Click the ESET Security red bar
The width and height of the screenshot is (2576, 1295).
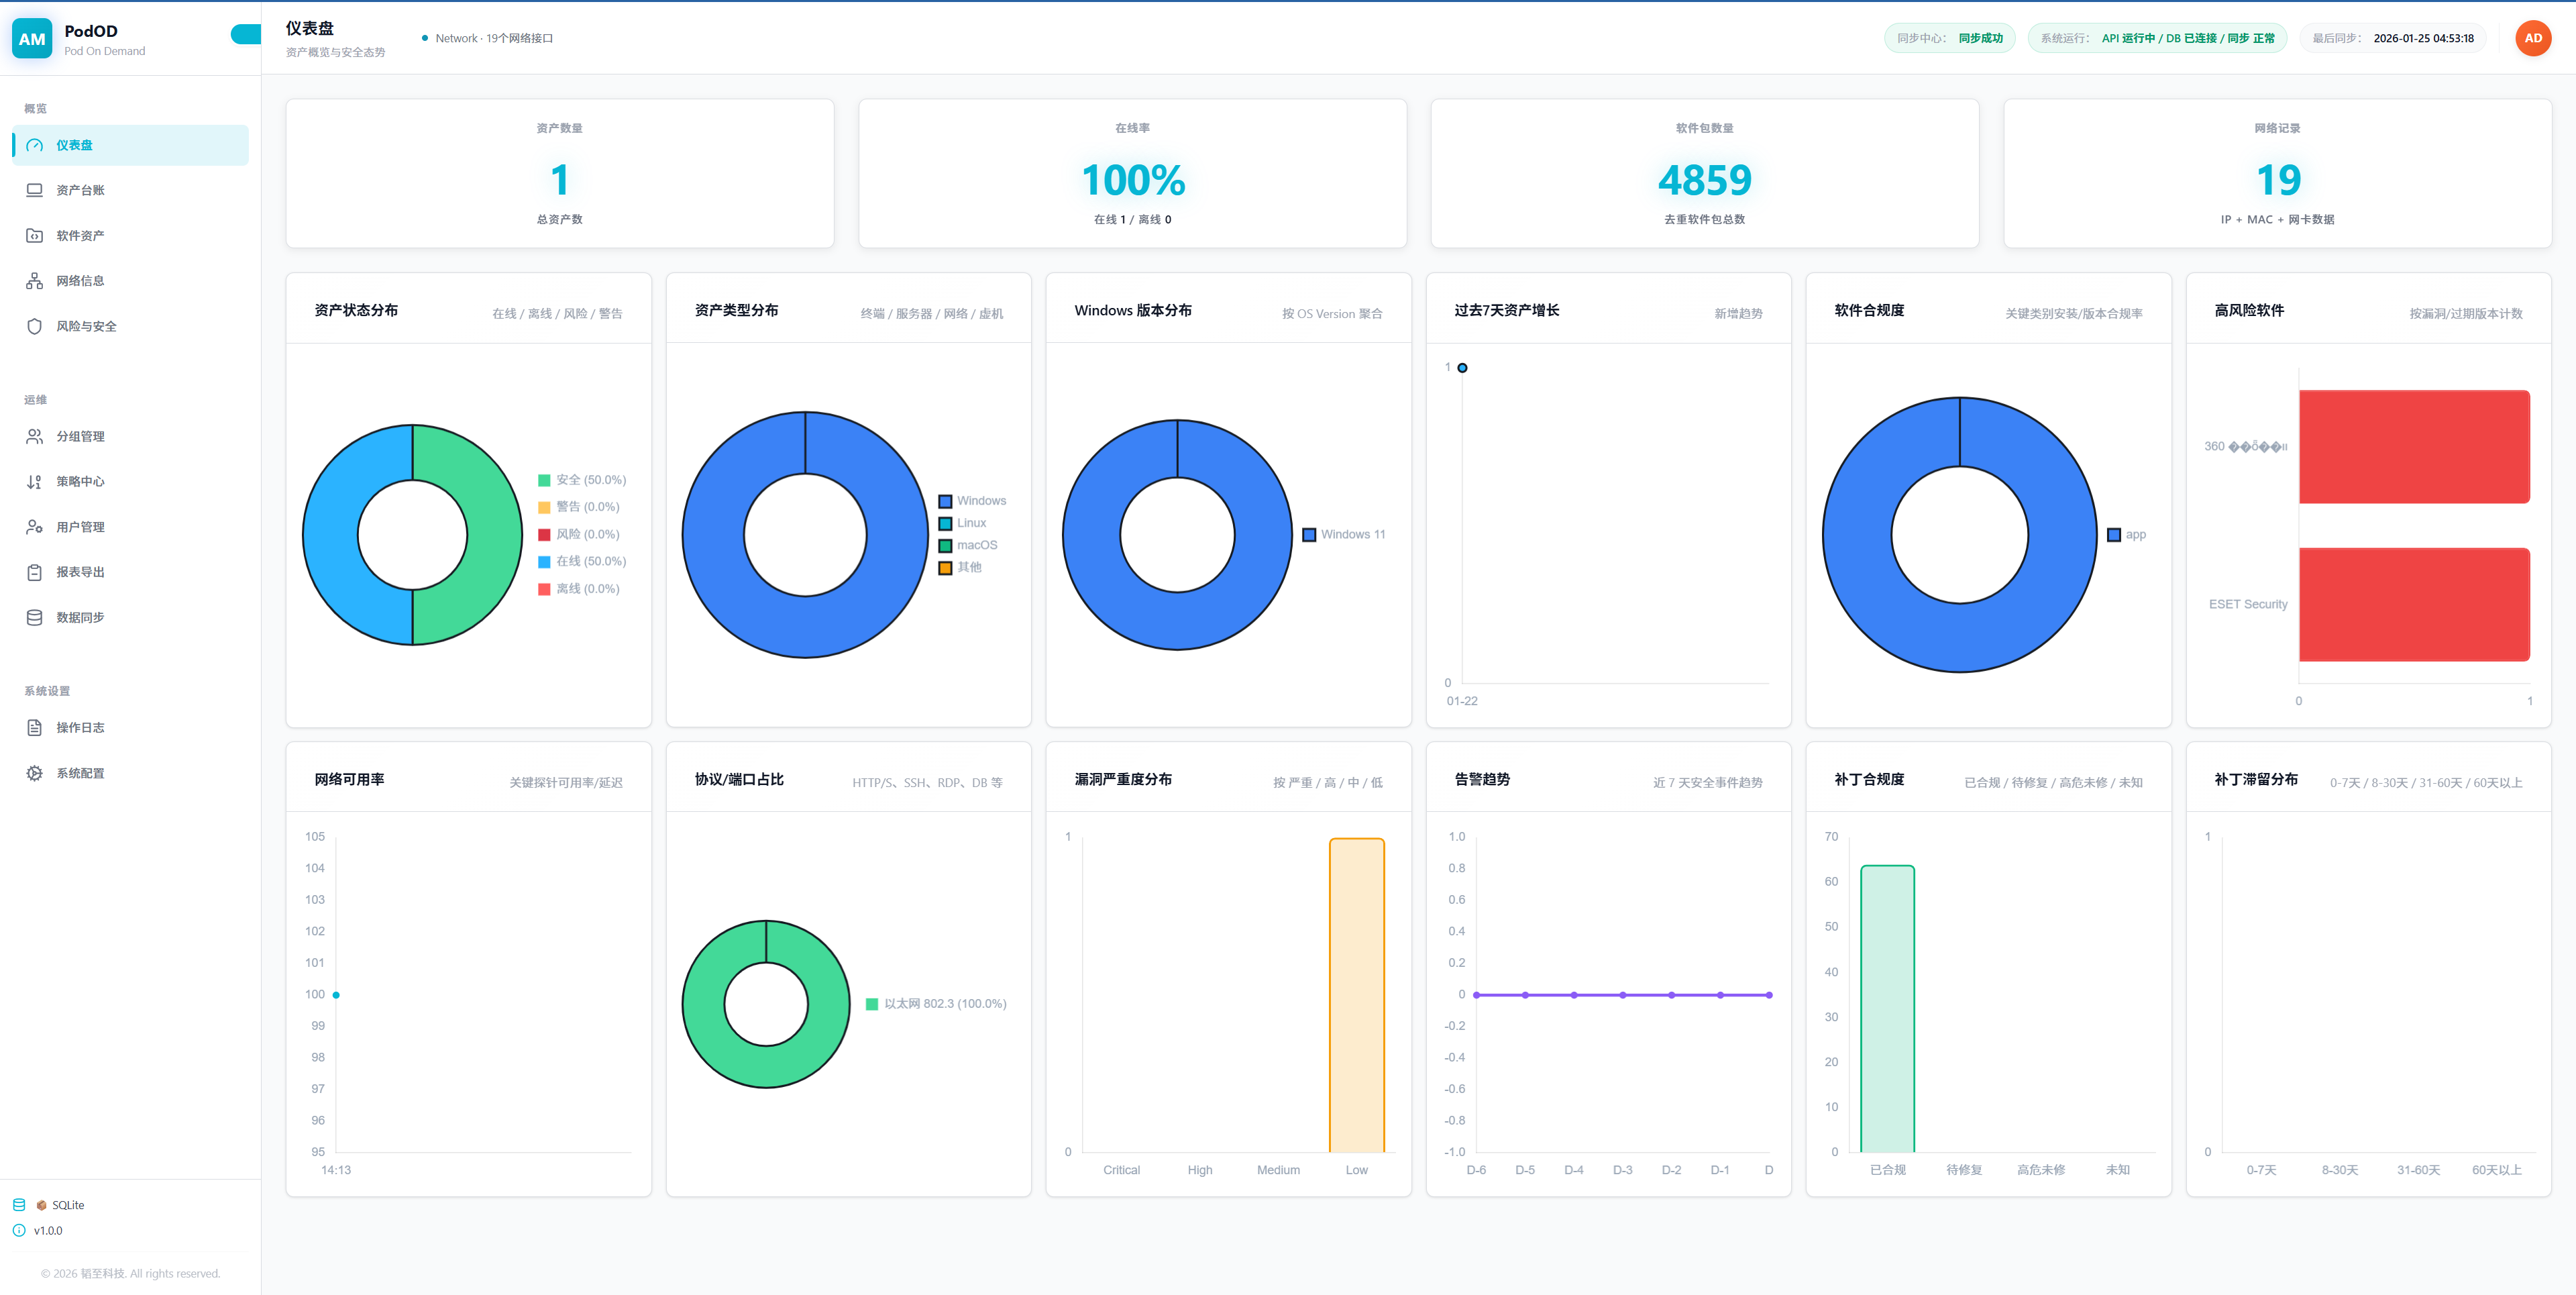pyautogui.click(x=2413, y=604)
